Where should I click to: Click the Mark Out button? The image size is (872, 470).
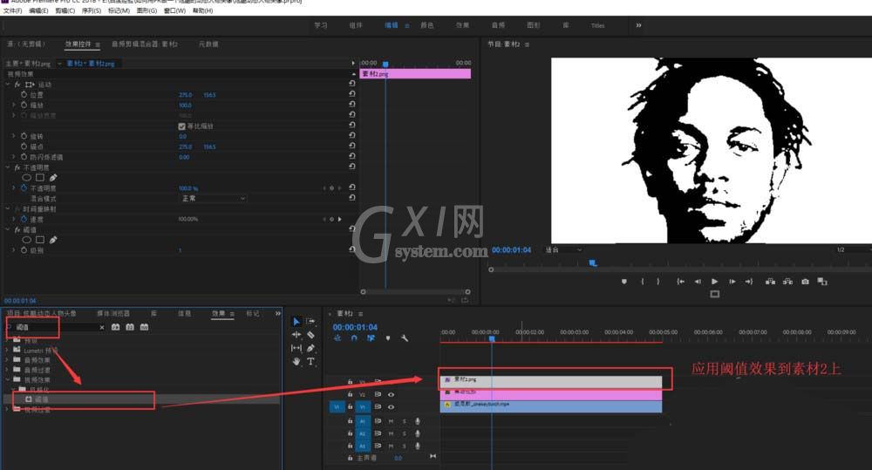click(x=658, y=282)
